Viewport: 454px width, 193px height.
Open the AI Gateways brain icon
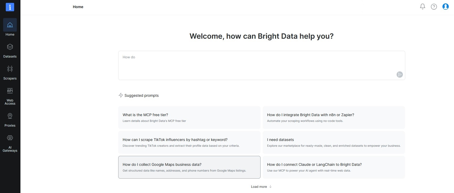tap(10, 138)
